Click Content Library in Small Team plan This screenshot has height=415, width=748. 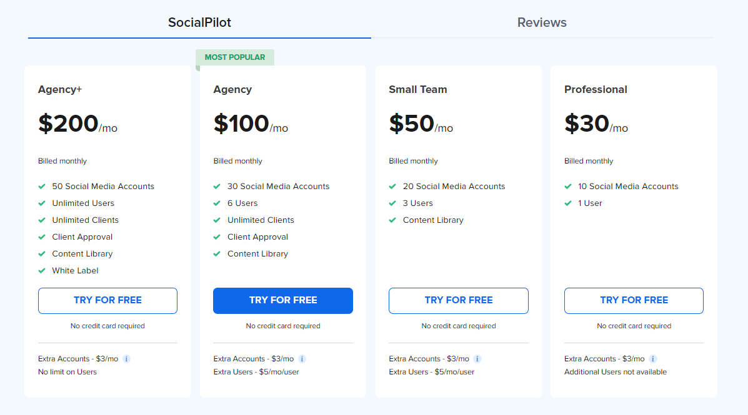(433, 220)
